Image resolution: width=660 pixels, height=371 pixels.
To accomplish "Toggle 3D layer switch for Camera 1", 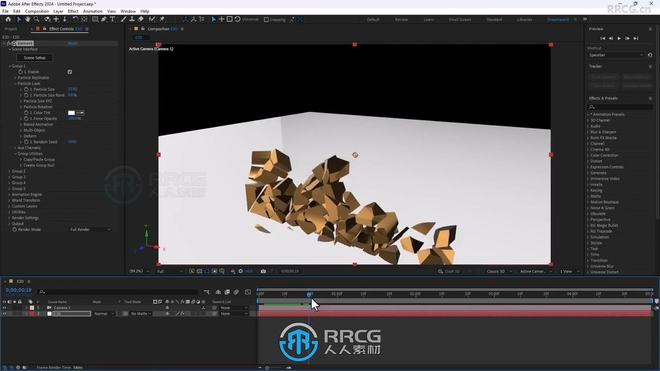I will [203, 308].
